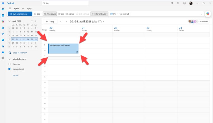Open the Hjelp tab
This screenshot has height=123, width=213.
[x=29, y=9]
